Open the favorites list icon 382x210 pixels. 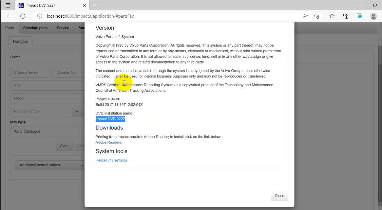[x=332, y=16]
